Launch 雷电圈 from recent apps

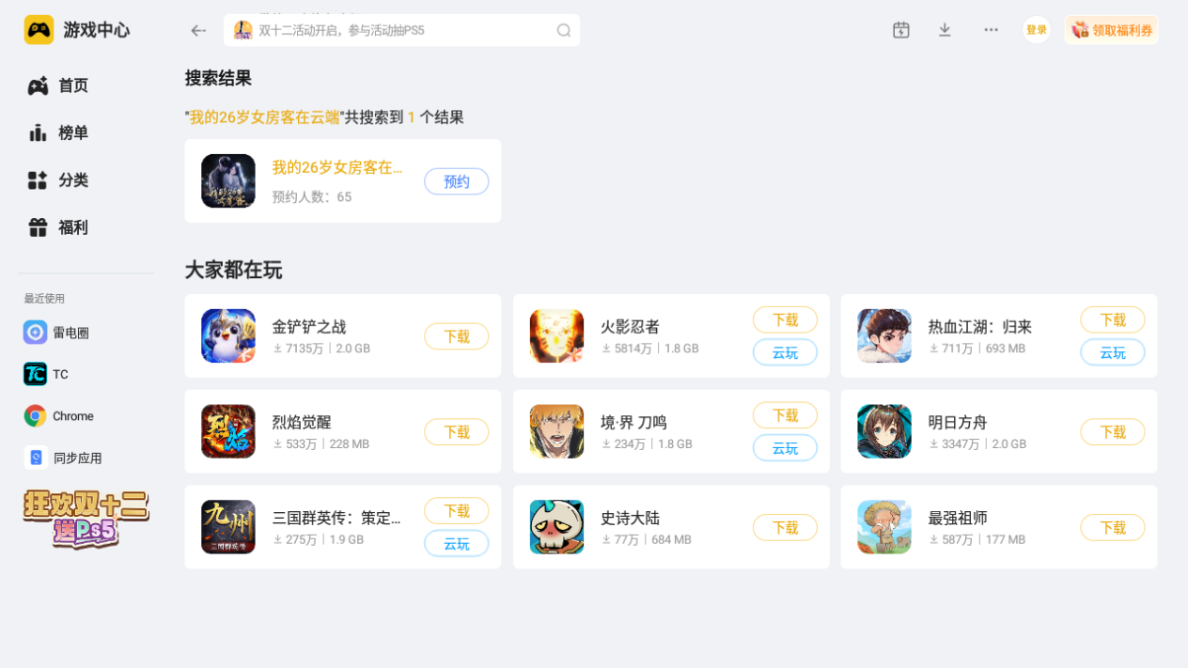click(56, 333)
